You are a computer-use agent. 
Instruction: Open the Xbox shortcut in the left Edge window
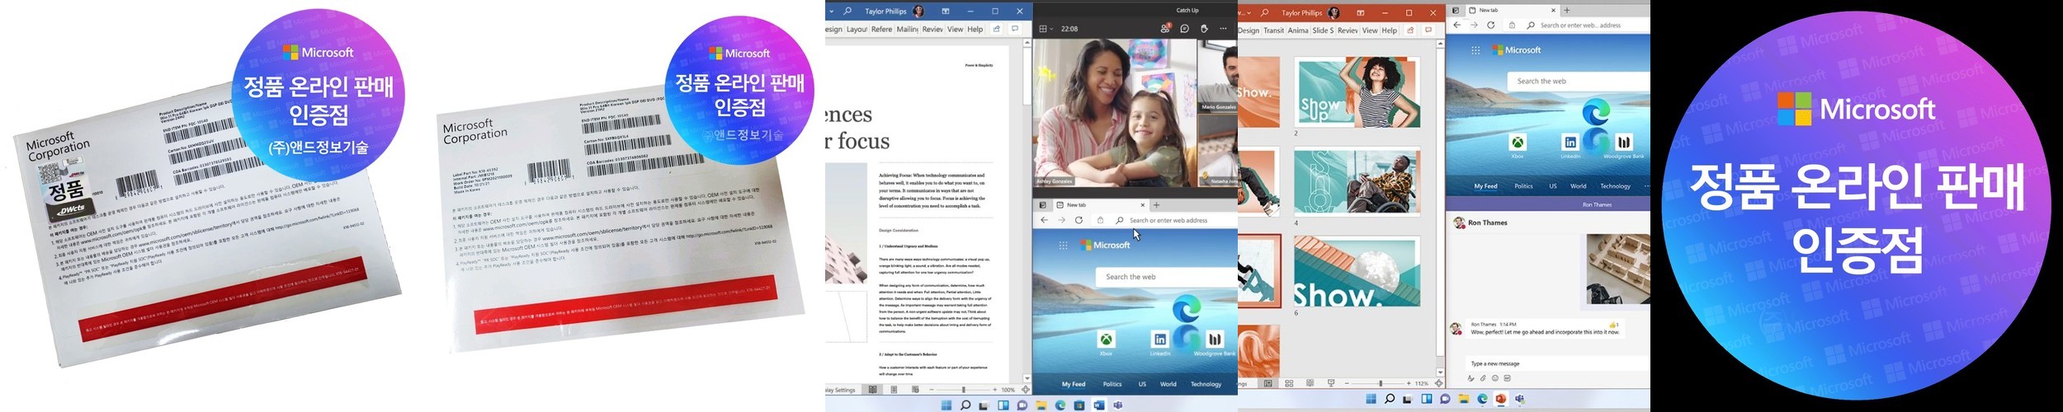tap(1106, 343)
